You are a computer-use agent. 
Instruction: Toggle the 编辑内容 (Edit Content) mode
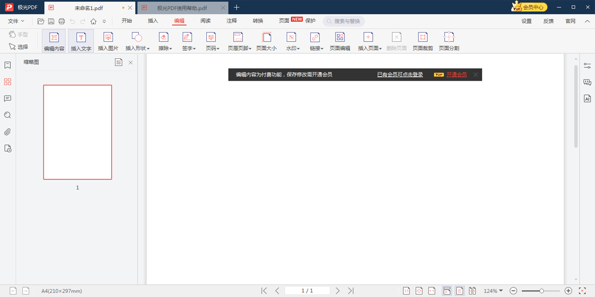click(54, 41)
